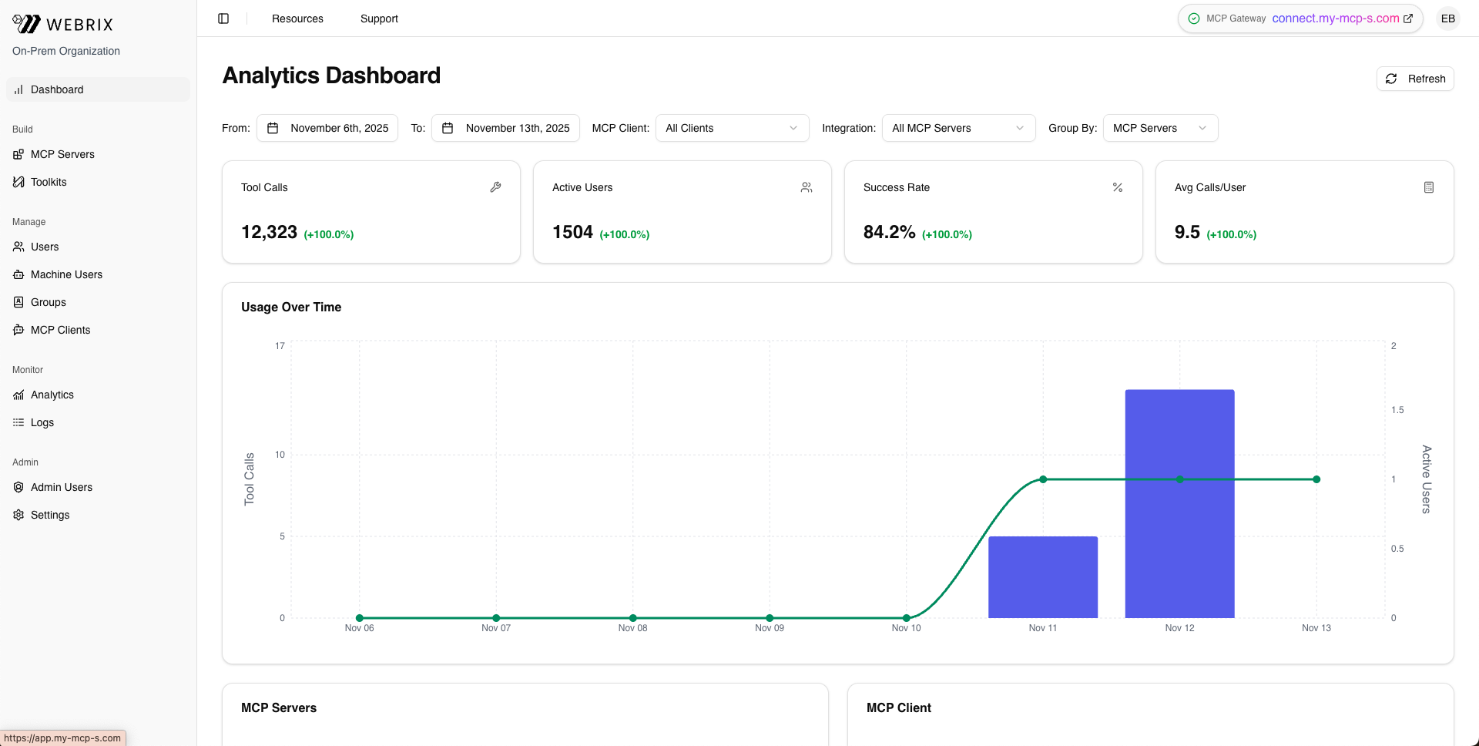The height and width of the screenshot is (746, 1479).
Task: Open the Groups page icon
Action: click(x=18, y=302)
